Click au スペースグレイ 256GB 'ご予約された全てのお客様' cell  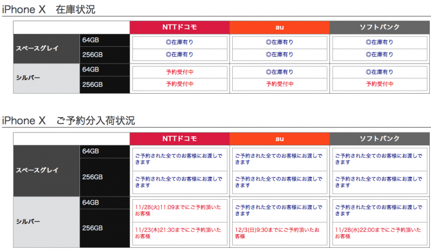click(x=280, y=182)
